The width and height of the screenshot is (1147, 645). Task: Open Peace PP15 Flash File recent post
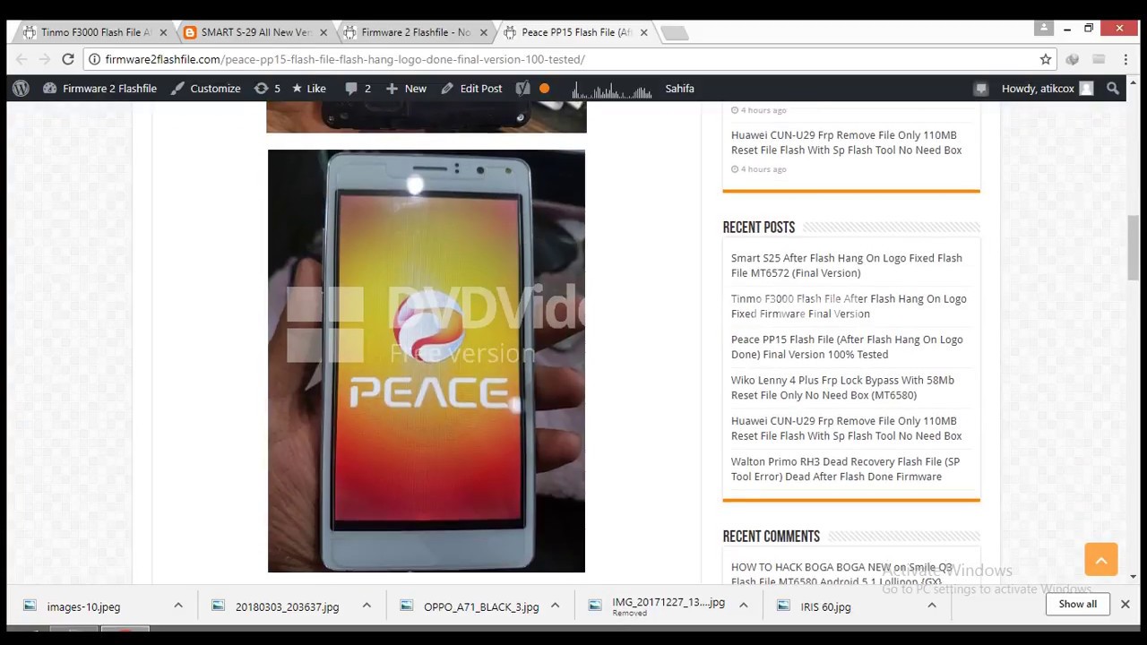point(847,347)
